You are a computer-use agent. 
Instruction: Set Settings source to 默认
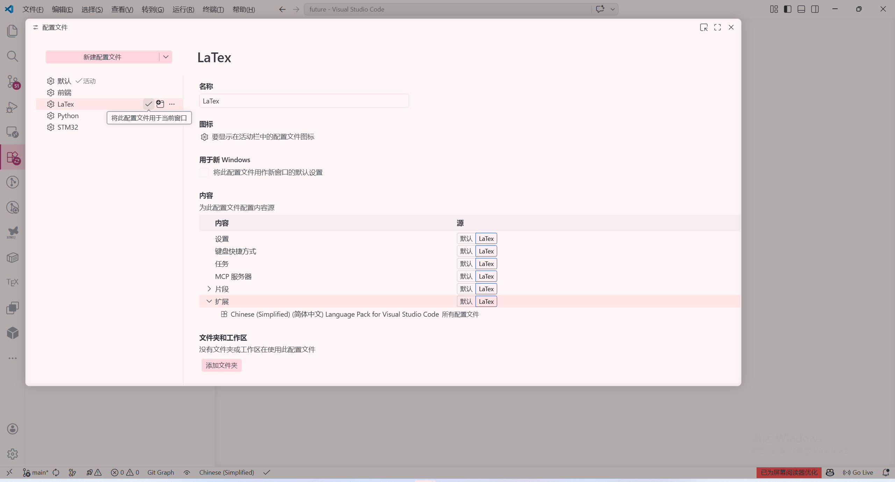click(466, 239)
